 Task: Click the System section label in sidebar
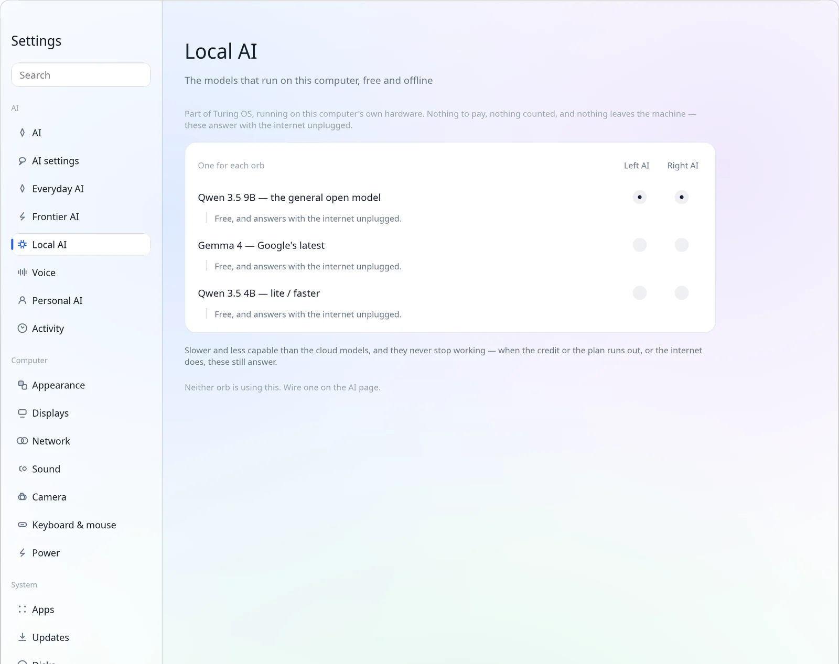(24, 585)
